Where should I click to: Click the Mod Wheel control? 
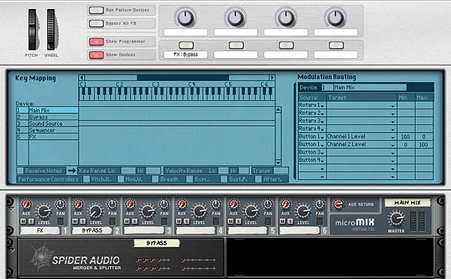coord(51,29)
